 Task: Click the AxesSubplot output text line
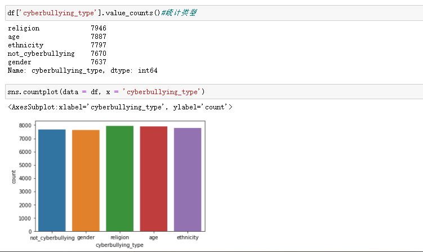(120, 107)
